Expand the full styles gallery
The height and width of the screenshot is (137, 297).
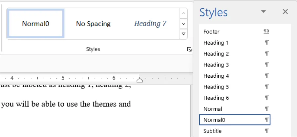pos(183,34)
